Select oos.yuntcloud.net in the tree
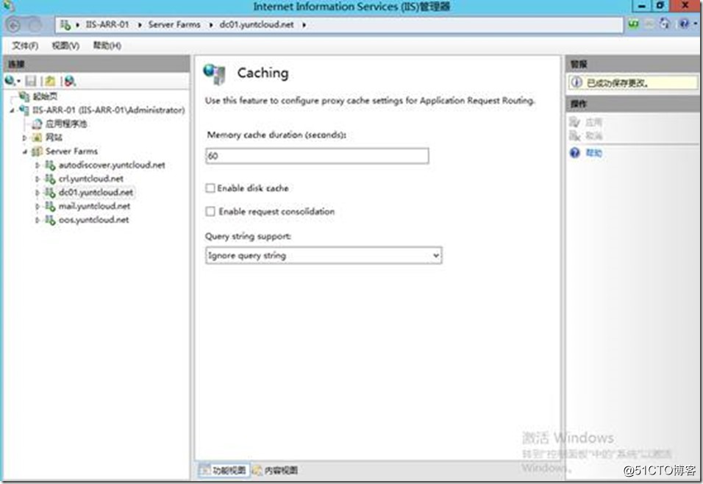Screen dimensions: 703x484 click(93, 220)
